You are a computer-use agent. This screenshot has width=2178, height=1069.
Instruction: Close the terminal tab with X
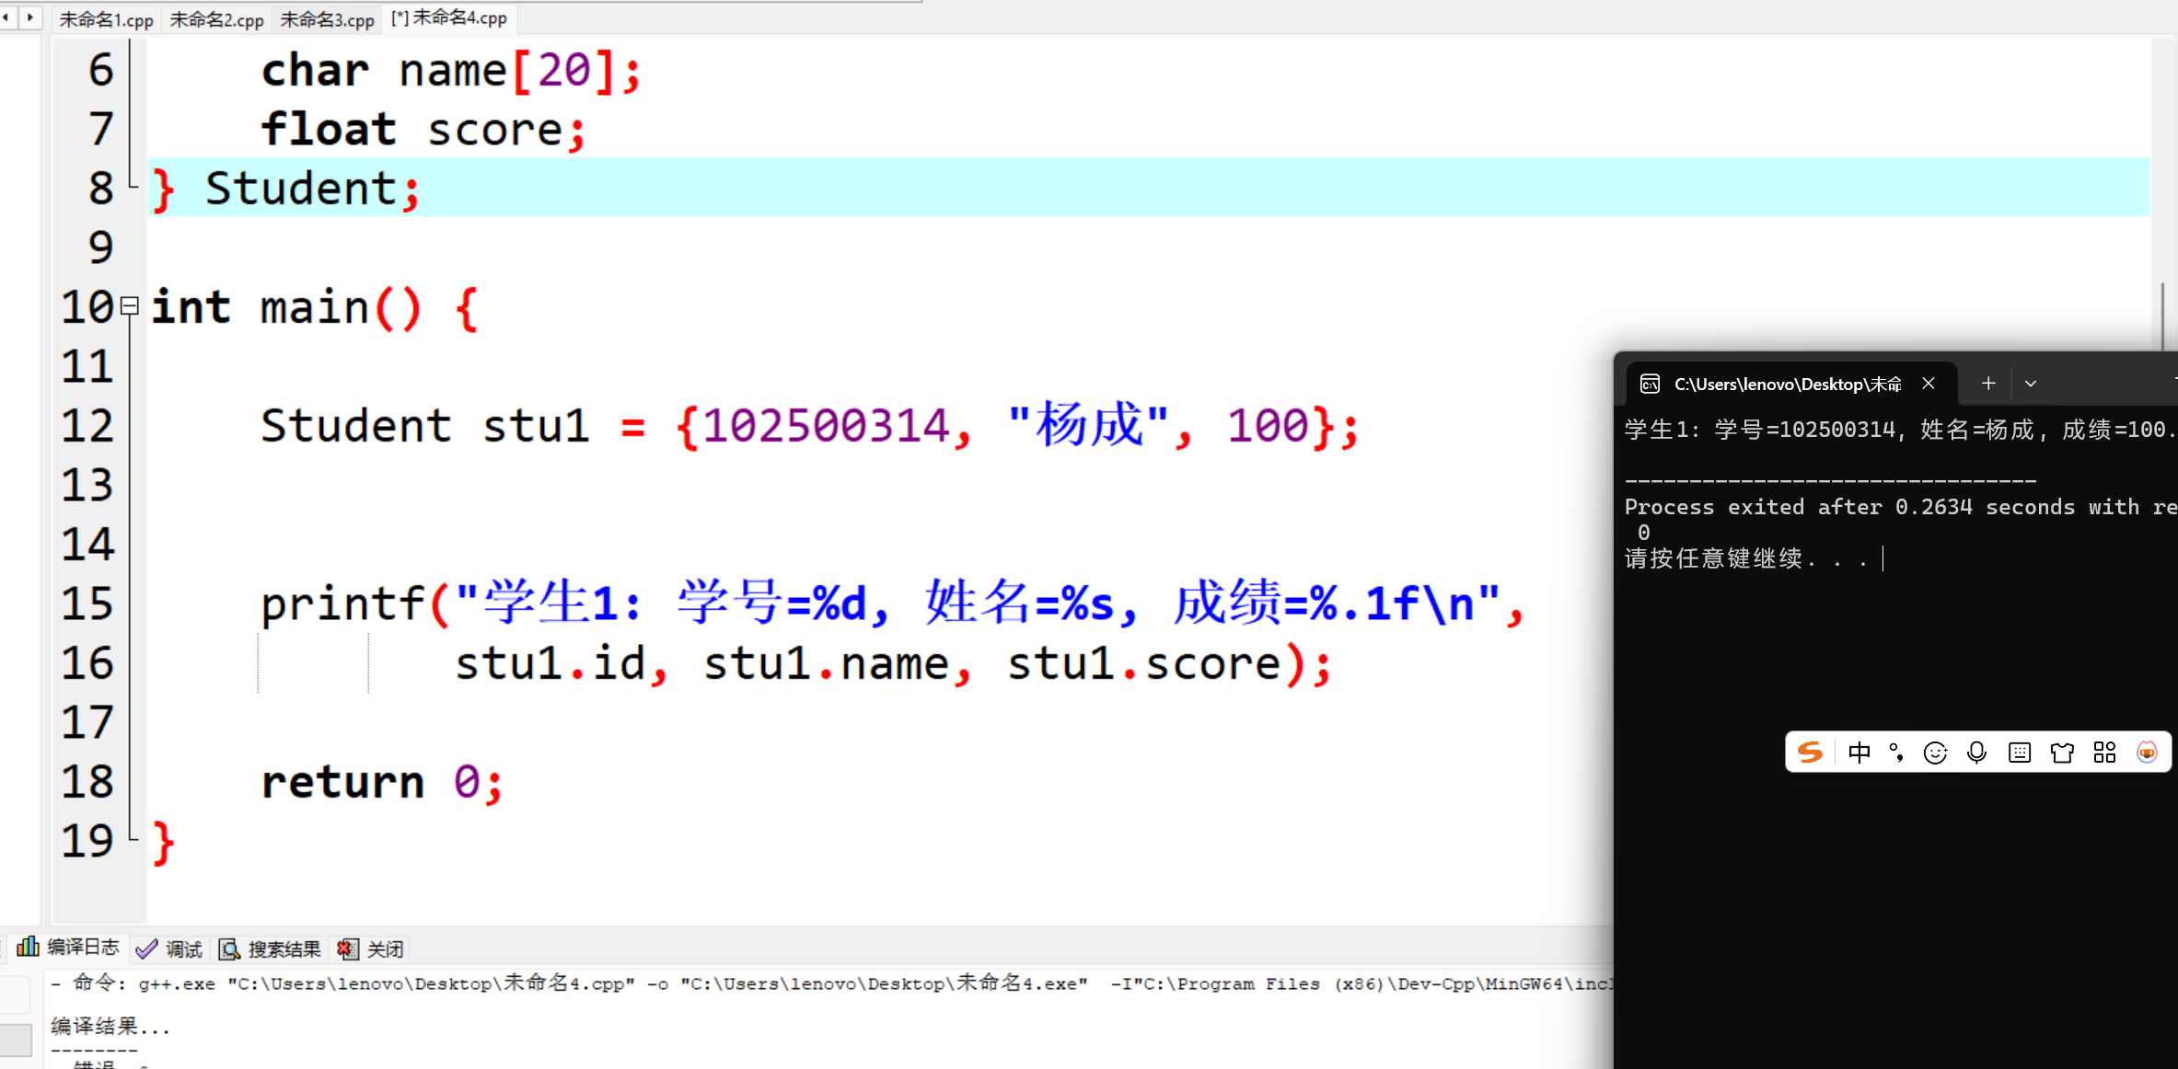1929,384
